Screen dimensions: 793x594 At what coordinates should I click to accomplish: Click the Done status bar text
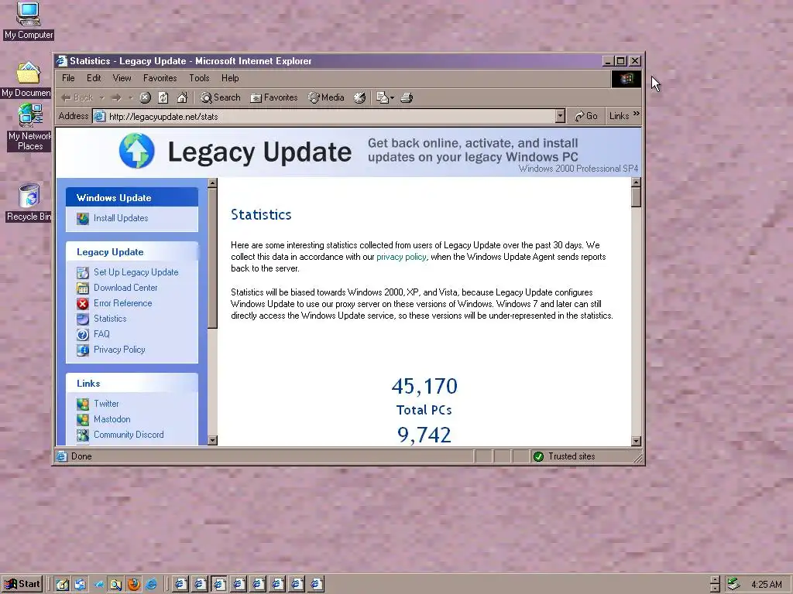(x=81, y=456)
